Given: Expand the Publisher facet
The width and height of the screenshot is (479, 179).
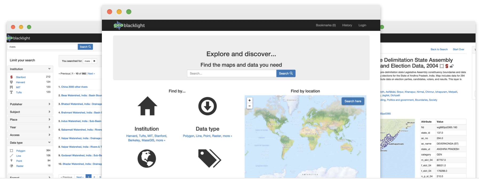Looking at the screenshot, I should (30, 104).
